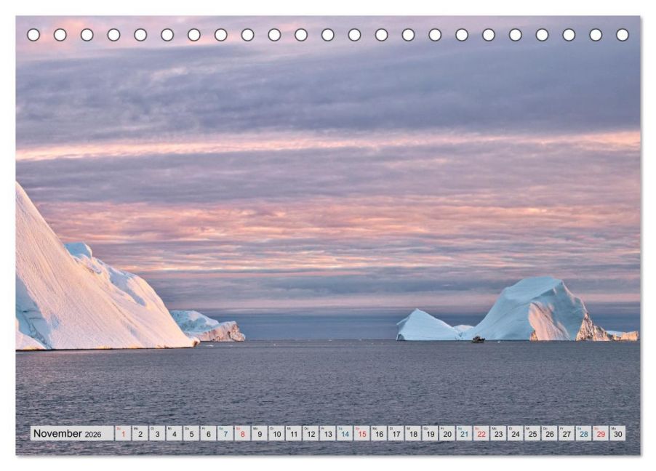Choose date 9 in the date row
Viewport: 656px width, 471px height.
[260, 433]
